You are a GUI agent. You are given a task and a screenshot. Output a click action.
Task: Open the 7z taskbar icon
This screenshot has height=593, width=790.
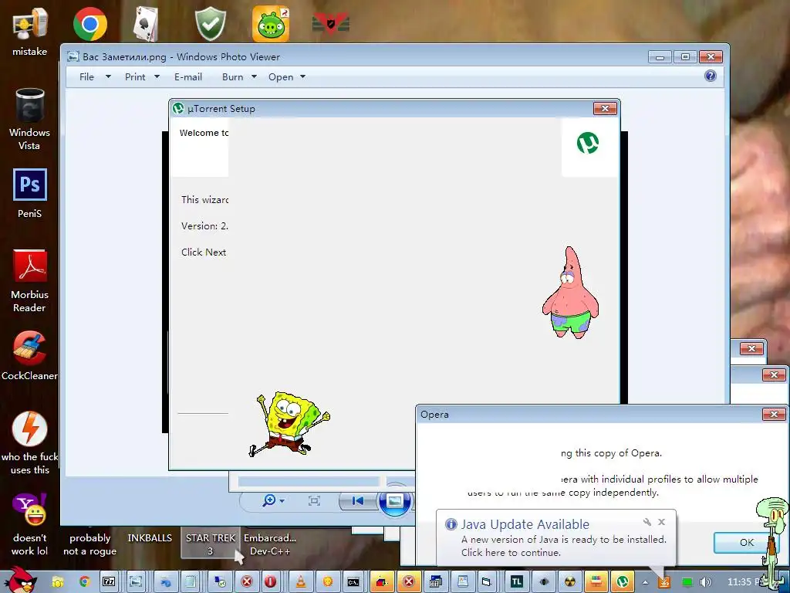[109, 581]
